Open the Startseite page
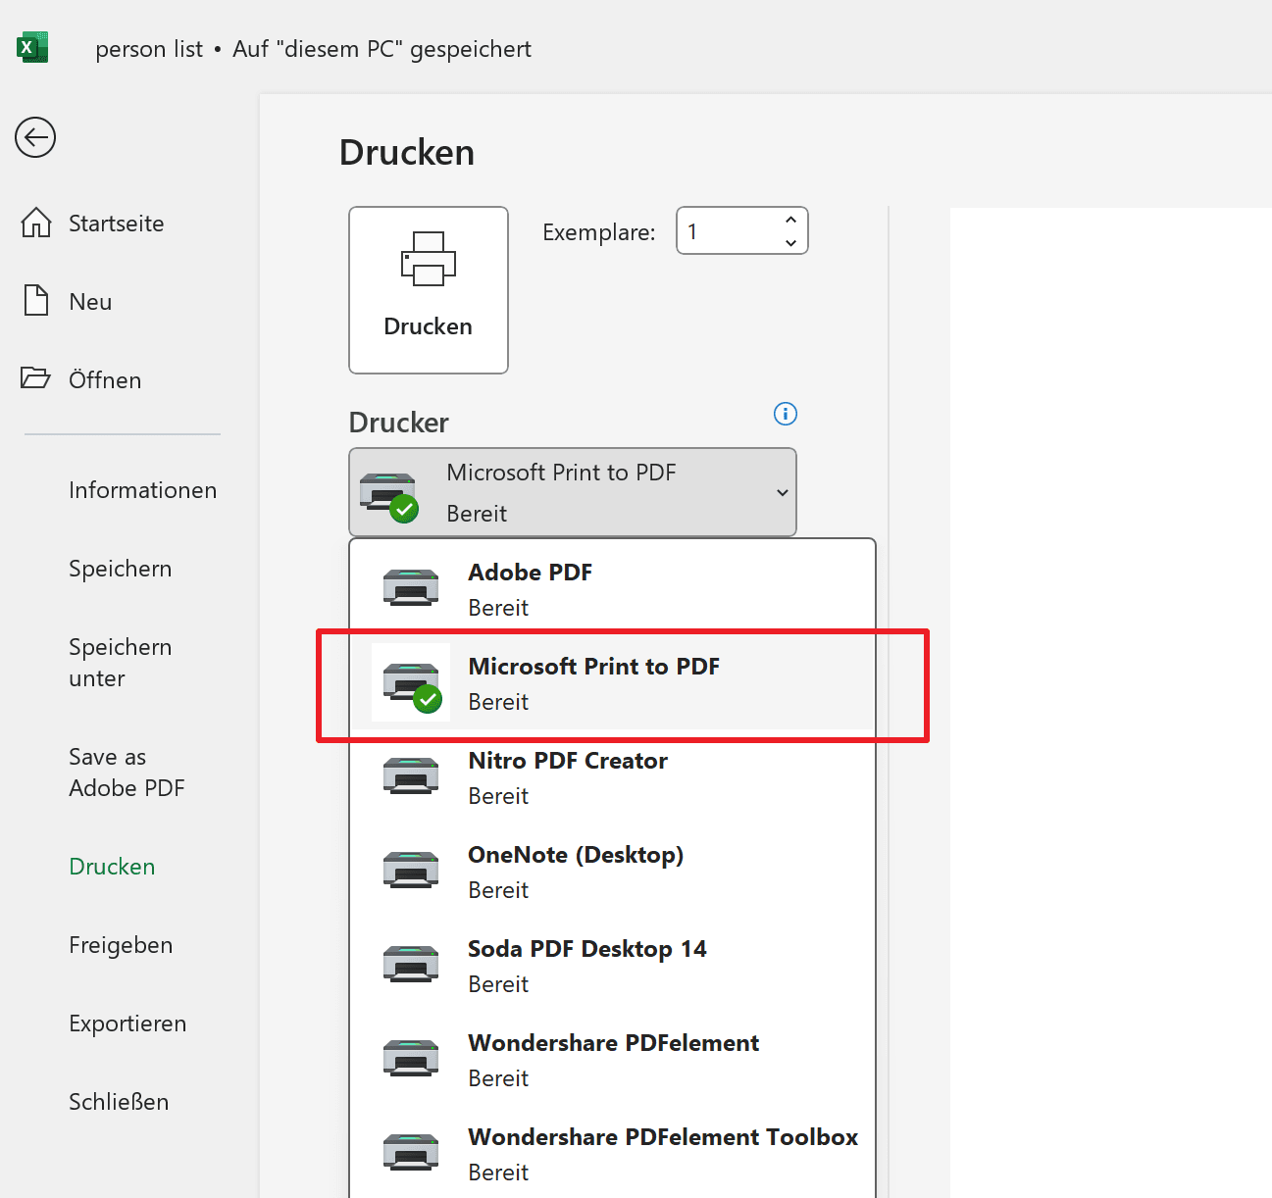 [x=116, y=224]
